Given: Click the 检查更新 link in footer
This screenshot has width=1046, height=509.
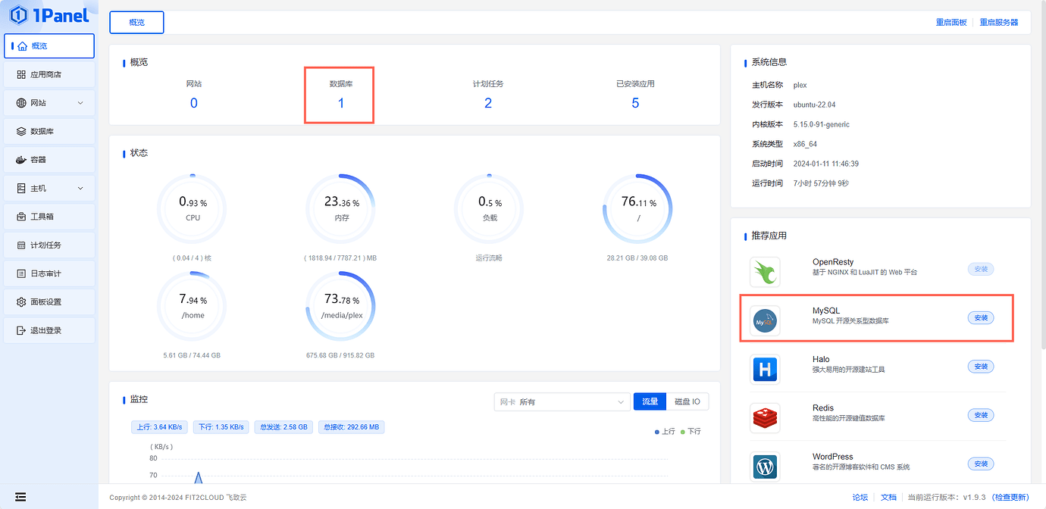Looking at the screenshot, I should 1012,498.
